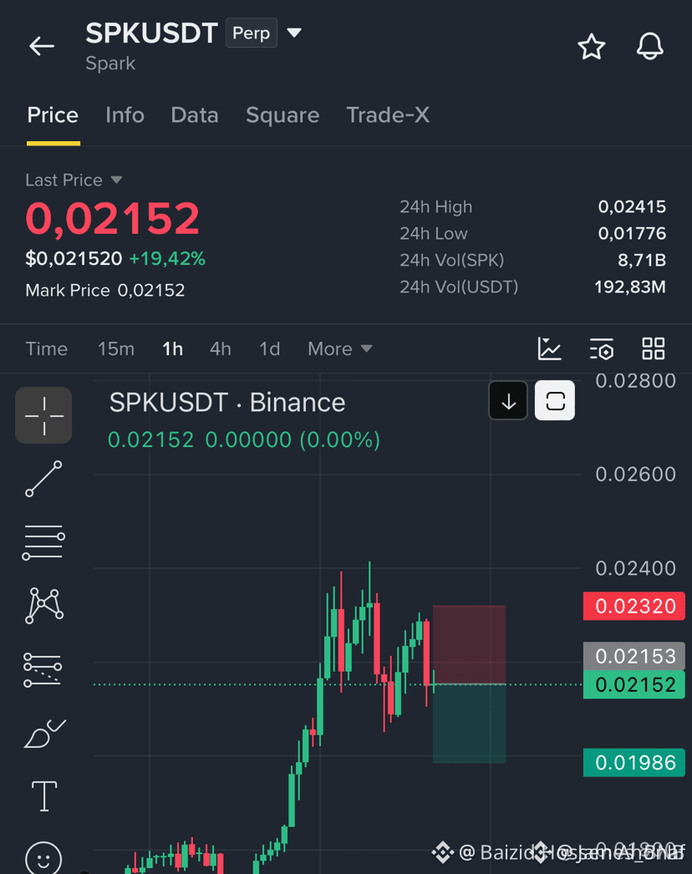Click the red 0.02320 stop price label
The width and height of the screenshot is (692, 874).
634,606
